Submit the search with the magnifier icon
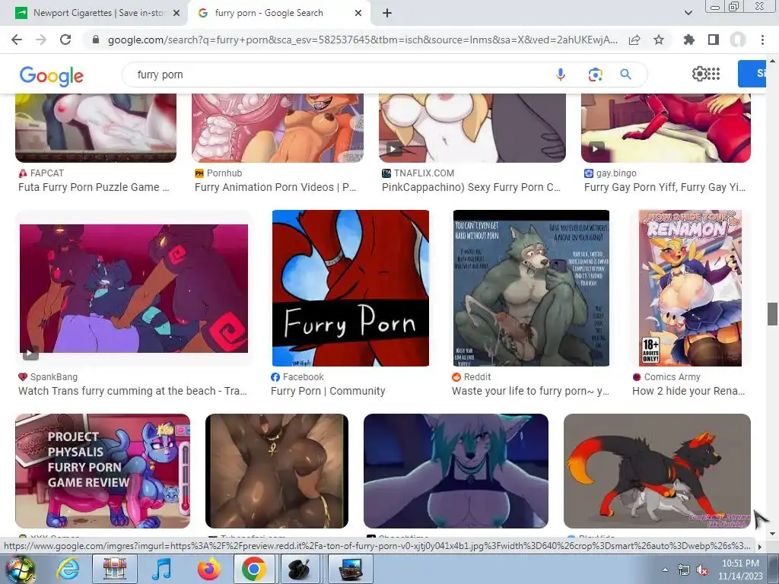This screenshot has height=584, width=779. [x=625, y=75]
